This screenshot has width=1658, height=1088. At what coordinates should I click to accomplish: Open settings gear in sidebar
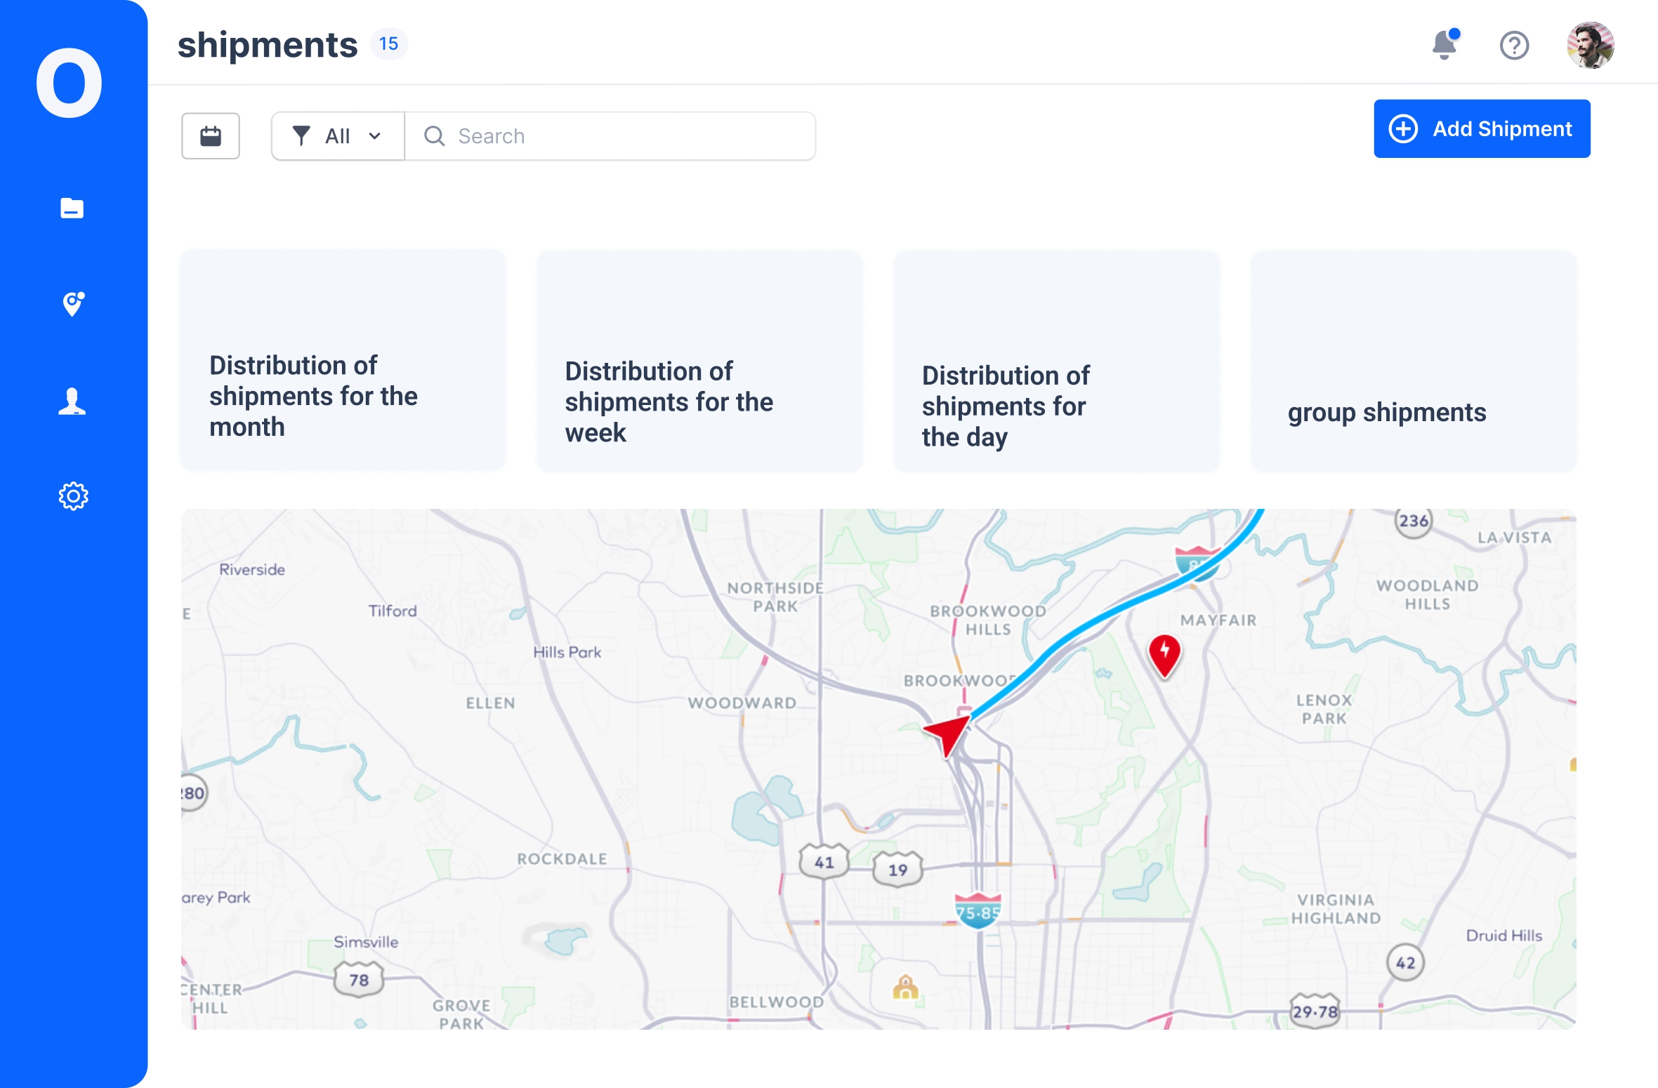72,496
